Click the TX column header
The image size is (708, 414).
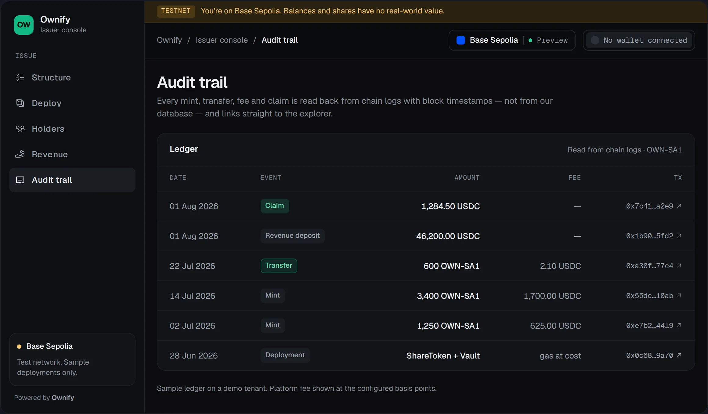tap(678, 178)
